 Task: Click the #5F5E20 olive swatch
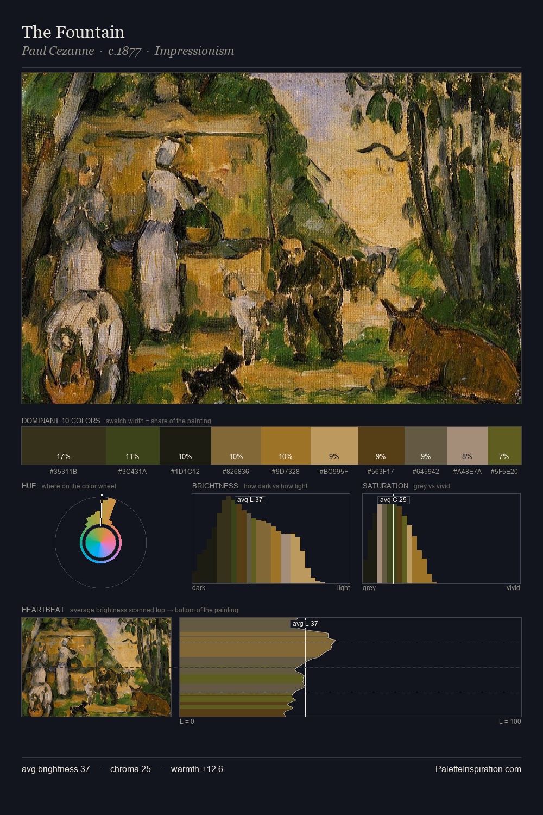point(504,446)
